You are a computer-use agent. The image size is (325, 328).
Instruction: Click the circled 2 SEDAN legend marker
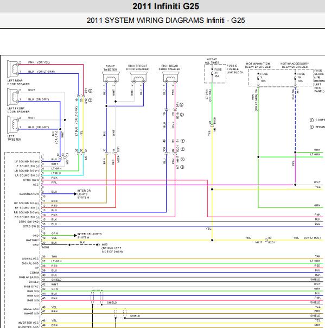coord(311,127)
